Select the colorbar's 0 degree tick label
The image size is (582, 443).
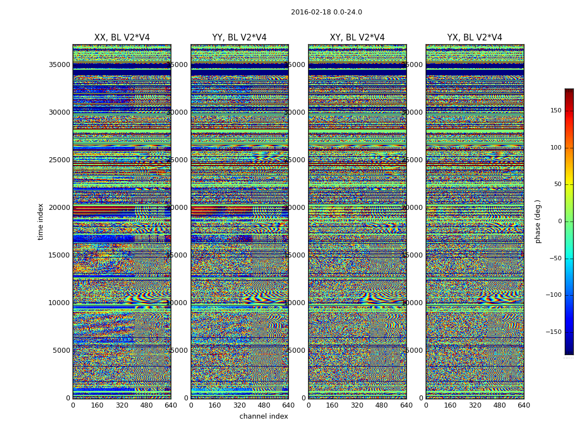tap(559, 221)
